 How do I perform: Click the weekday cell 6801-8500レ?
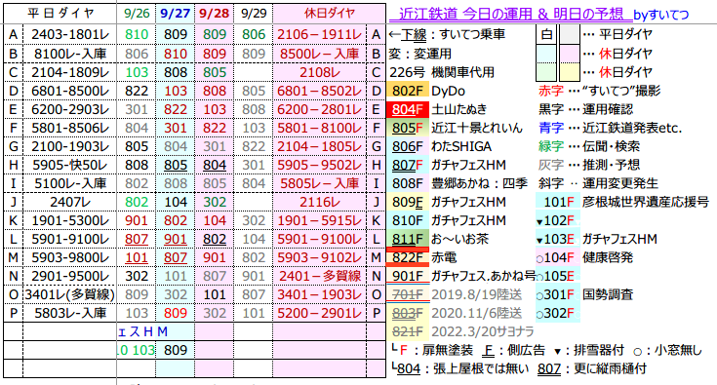pos(70,91)
